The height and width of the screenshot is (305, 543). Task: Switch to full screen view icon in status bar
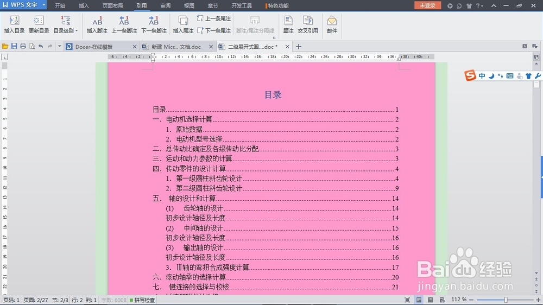click(x=407, y=300)
